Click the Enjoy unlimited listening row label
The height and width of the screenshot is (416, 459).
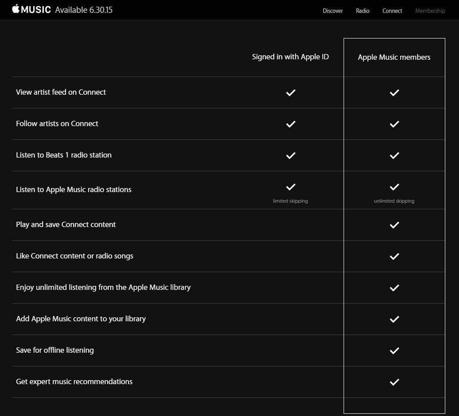[103, 287]
